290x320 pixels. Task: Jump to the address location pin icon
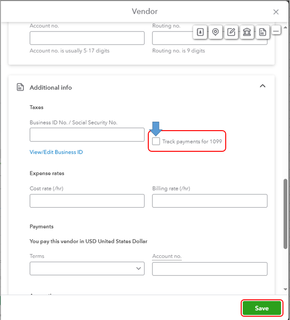(215, 32)
